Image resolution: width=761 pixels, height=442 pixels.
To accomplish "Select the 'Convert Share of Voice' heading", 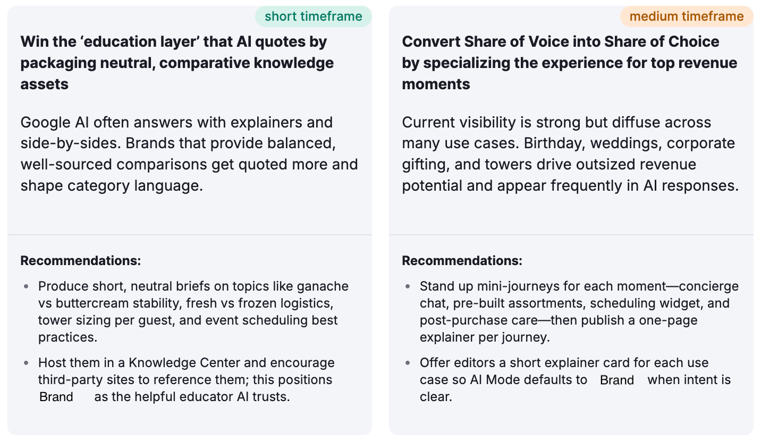I will [569, 63].
